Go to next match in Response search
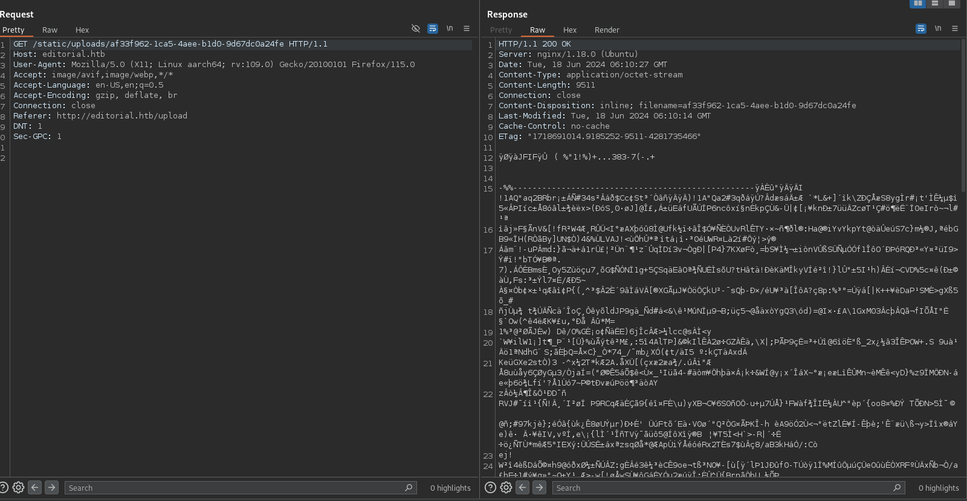 540,488
